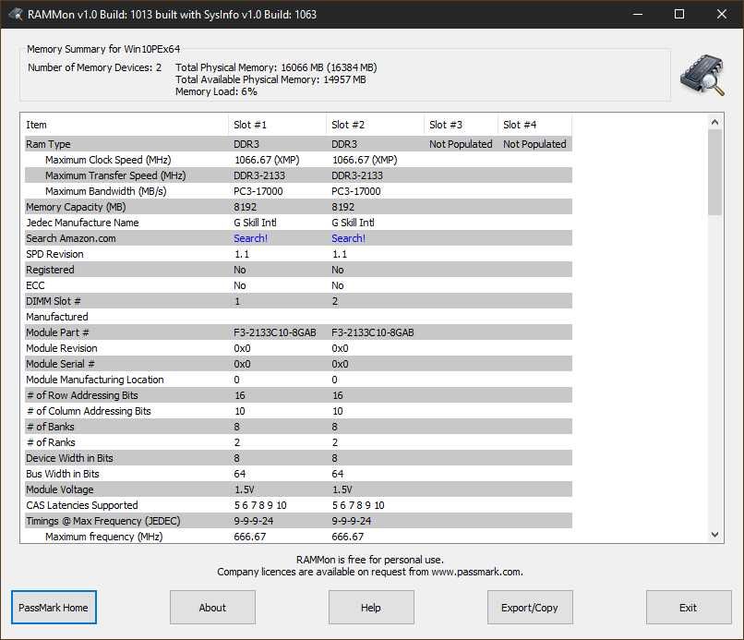This screenshot has width=744, height=640.
Task: Select # of Column Addressing Bits row
Action: (298, 411)
